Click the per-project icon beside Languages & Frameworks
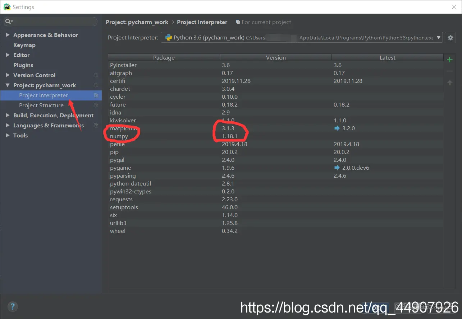462x319 pixels. coord(96,125)
